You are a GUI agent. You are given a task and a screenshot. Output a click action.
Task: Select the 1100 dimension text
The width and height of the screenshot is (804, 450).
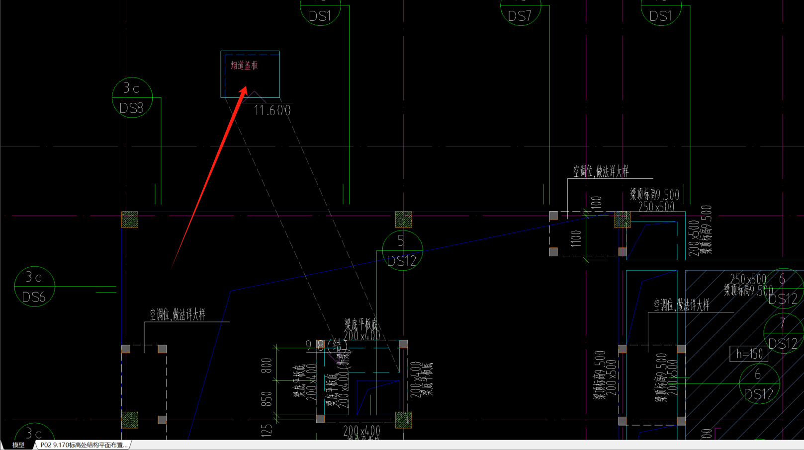click(x=576, y=238)
